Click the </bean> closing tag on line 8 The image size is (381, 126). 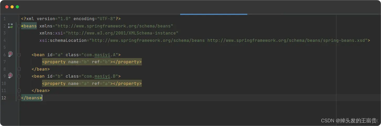(41, 69)
